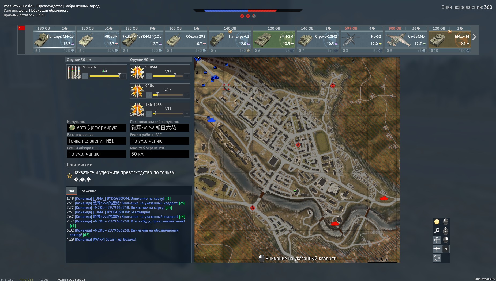Open the Пользовательский камуфляж dropdown
The image size is (496, 281).
160,128
